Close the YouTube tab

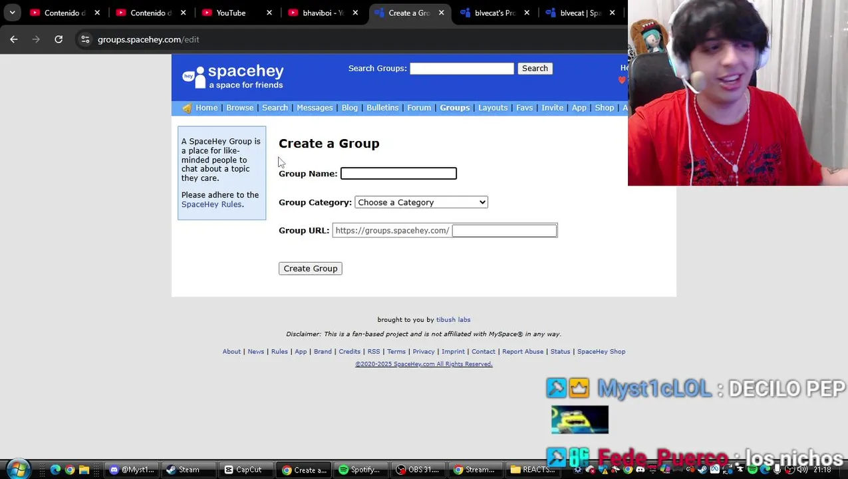click(x=269, y=13)
